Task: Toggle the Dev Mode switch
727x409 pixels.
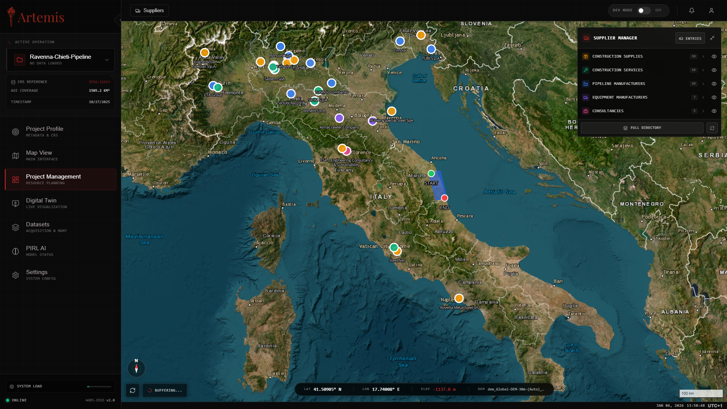Action: coord(643,11)
